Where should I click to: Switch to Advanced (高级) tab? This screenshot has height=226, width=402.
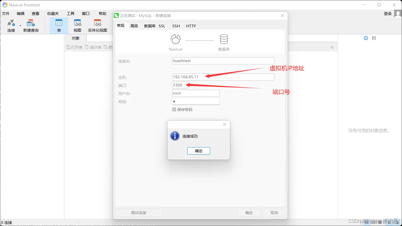click(134, 26)
